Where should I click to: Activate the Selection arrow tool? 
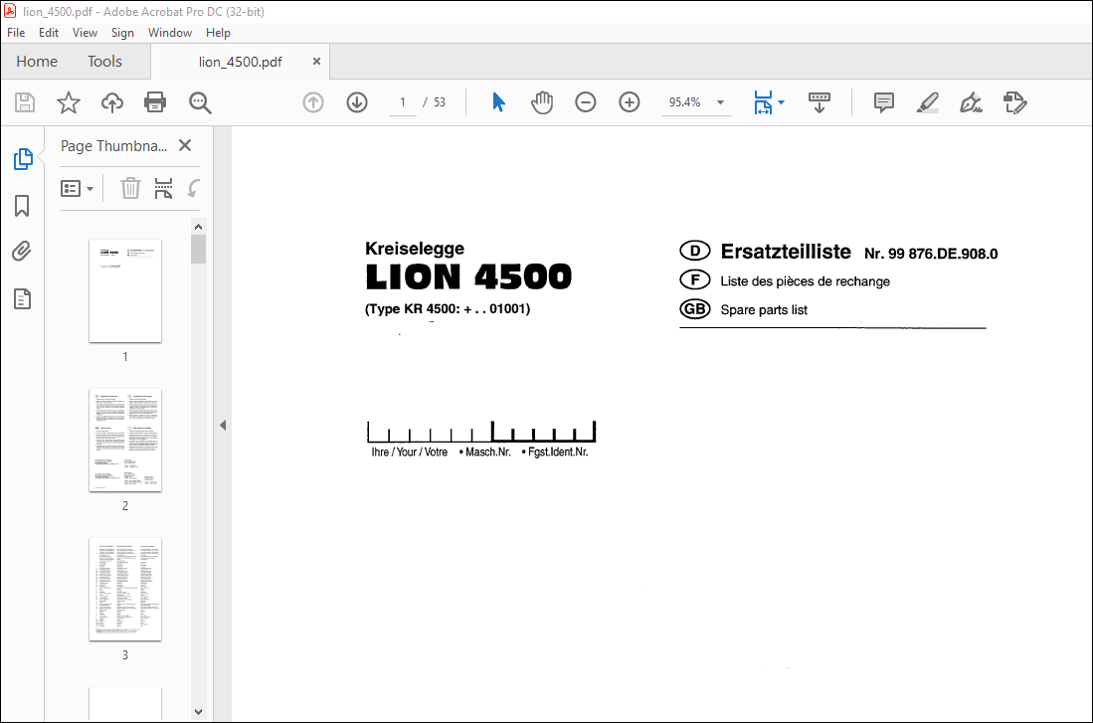coord(498,102)
